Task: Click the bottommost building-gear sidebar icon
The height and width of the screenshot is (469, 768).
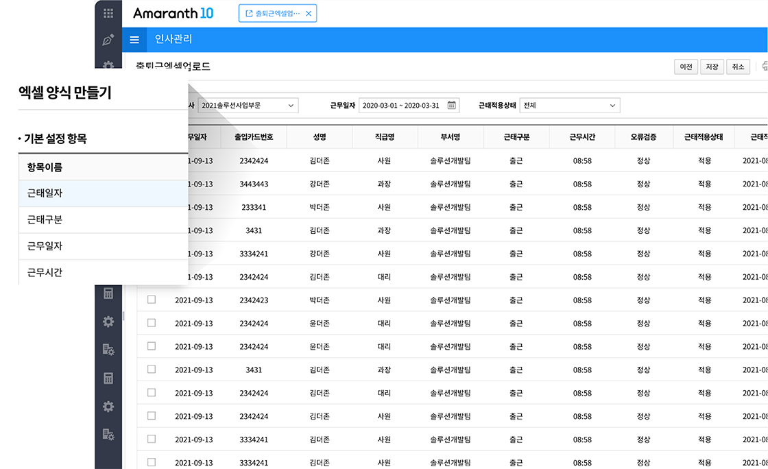Action: click(108, 434)
